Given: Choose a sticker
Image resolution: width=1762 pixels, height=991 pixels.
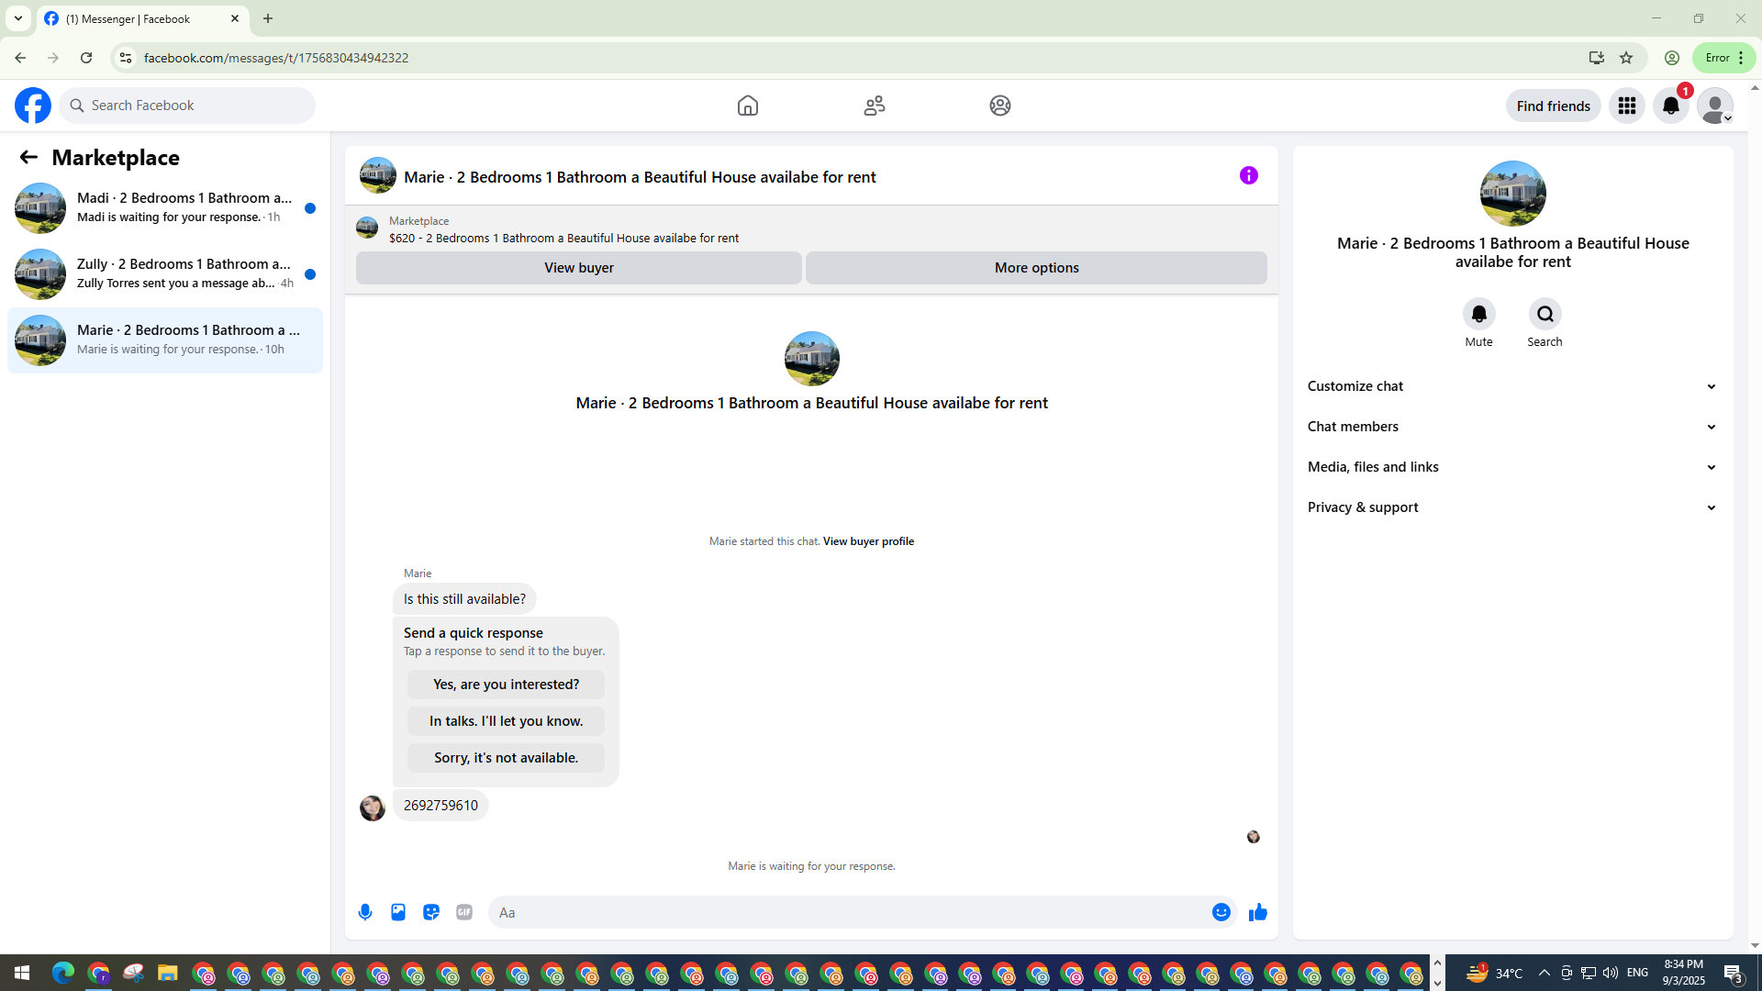Looking at the screenshot, I should [x=431, y=912].
